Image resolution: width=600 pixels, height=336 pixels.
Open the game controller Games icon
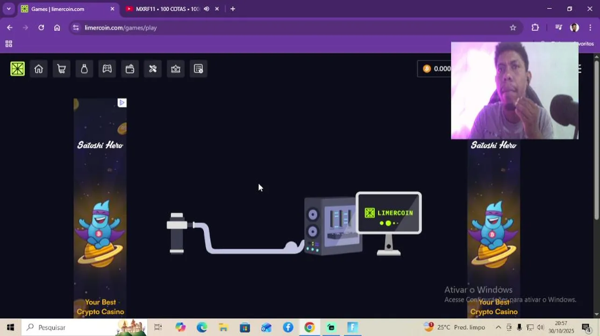[107, 69]
